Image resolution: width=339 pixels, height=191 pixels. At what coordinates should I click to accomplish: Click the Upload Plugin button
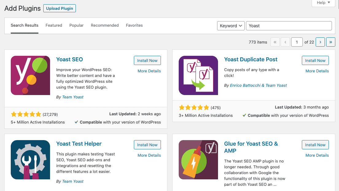60,8
